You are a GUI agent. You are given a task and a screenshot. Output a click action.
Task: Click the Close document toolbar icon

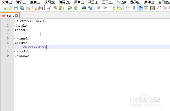[29, 8]
